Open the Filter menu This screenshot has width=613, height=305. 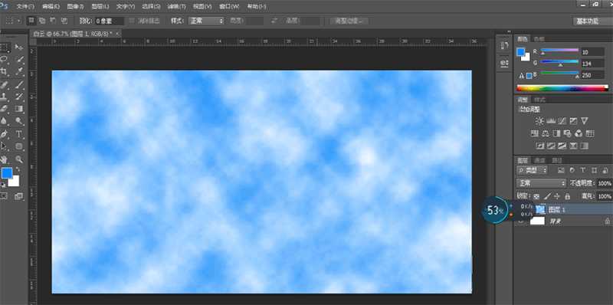point(176,7)
